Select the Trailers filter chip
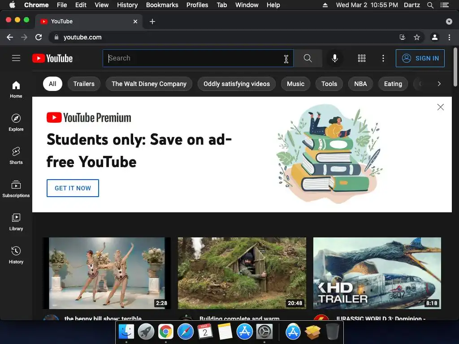The width and height of the screenshot is (459, 344). pos(84,84)
